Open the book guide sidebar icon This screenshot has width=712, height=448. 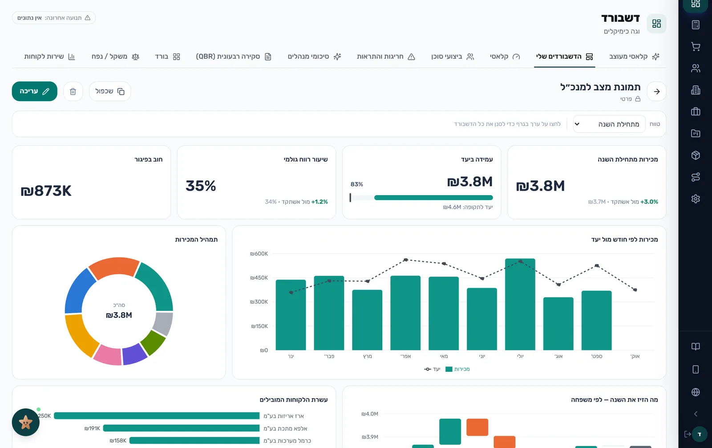click(696, 346)
